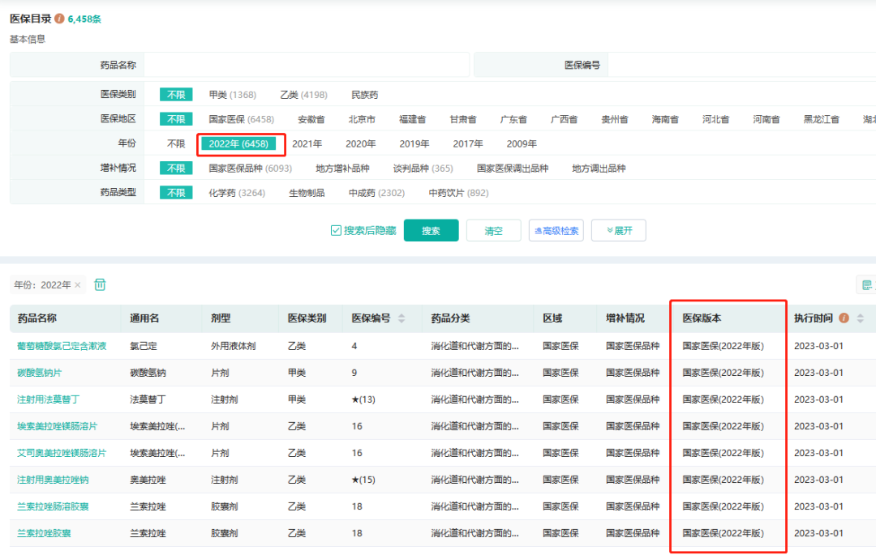Expand filters with the 展开 button
The height and width of the screenshot is (555, 876).
point(618,231)
